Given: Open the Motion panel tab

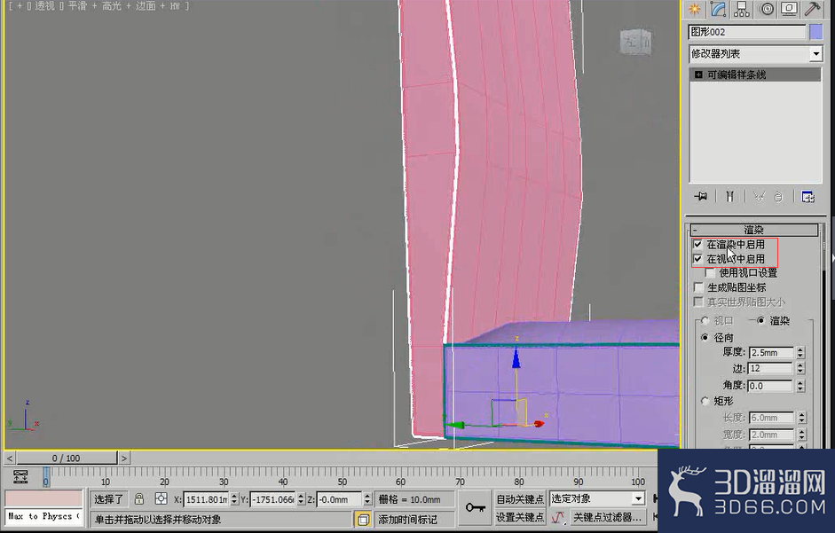Looking at the screenshot, I should click(x=765, y=9).
